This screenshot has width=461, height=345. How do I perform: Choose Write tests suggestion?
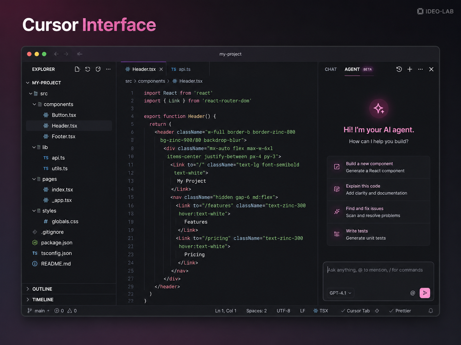click(x=379, y=234)
